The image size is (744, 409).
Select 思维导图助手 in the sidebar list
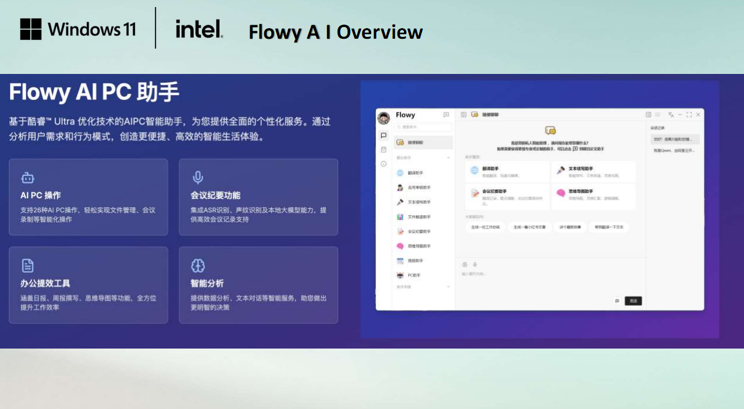(x=423, y=246)
